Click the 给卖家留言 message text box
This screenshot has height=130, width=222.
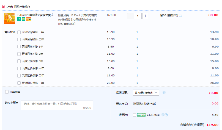click(57, 105)
